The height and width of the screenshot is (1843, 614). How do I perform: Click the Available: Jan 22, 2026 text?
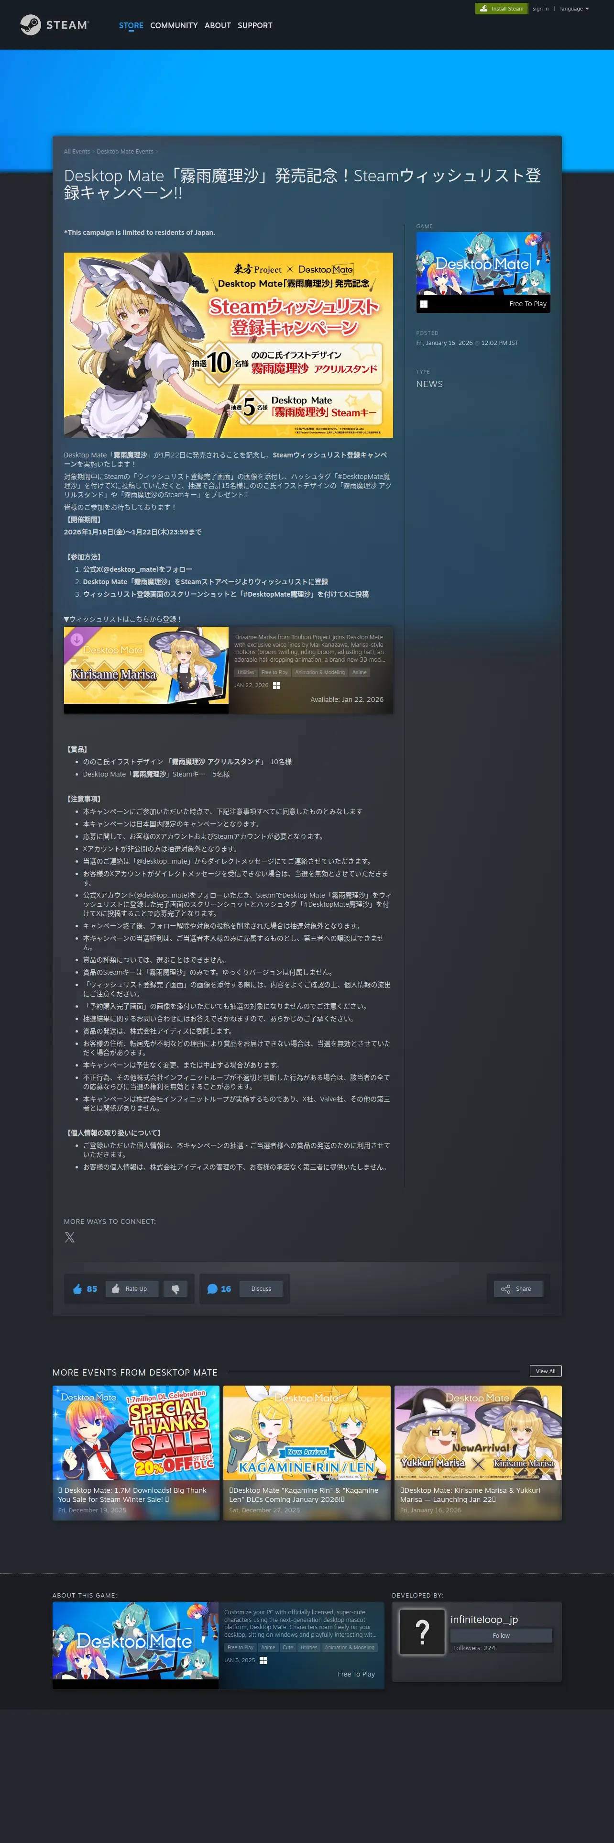coord(347,699)
